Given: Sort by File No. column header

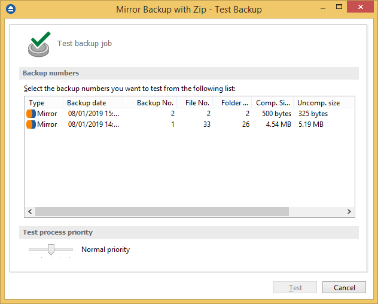Looking at the screenshot, I should click(x=195, y=103).
